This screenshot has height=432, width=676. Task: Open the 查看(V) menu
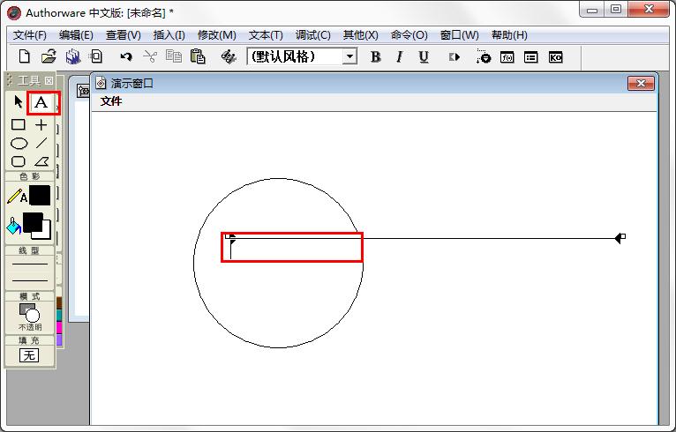[124, 35]
